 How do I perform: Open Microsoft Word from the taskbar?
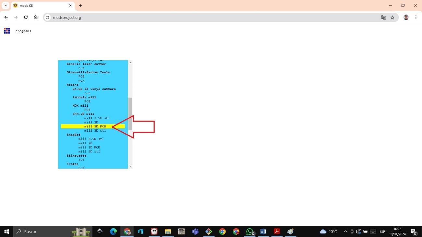pos(263,231)
